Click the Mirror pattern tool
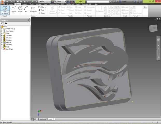This screenshot has height=124, width=161. tap(87, 13)
